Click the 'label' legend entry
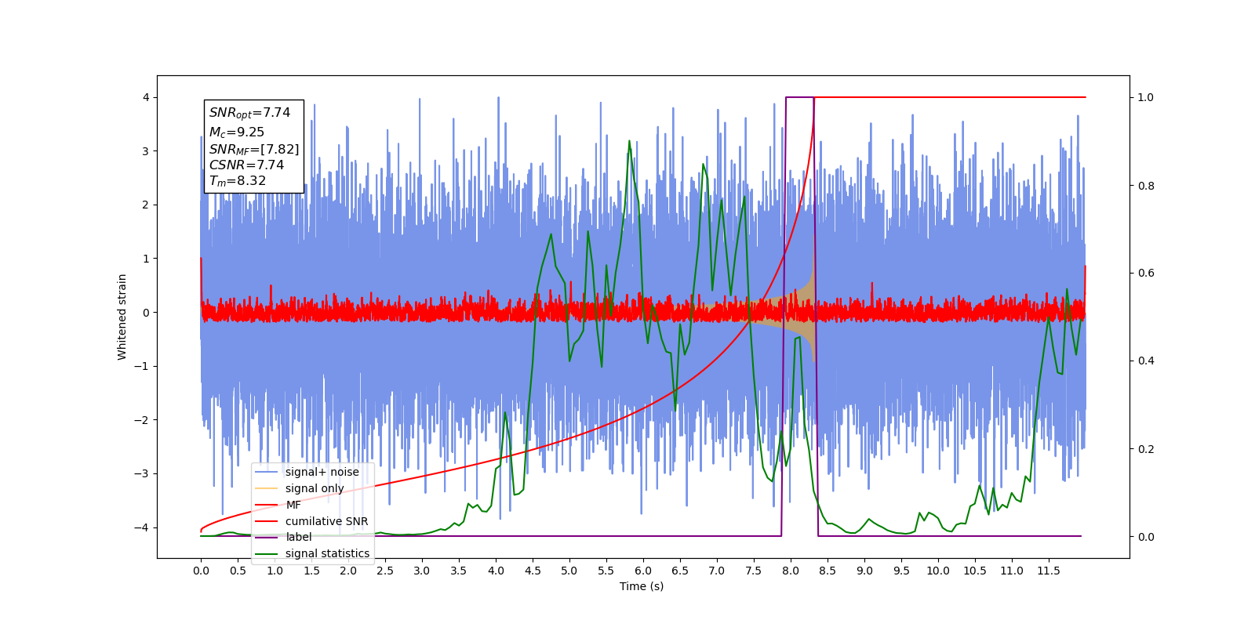1255x627 pixels. coord(299,537)
